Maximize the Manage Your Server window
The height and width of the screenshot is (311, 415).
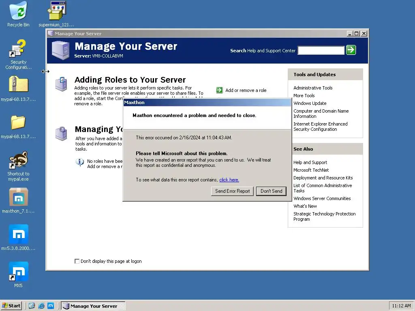[357, 34]
